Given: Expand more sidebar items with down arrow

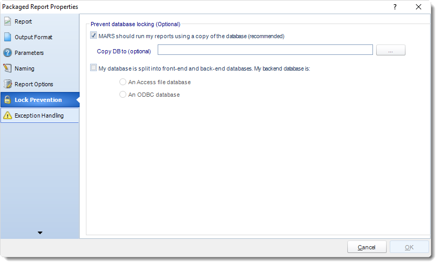Looking at the screenshot, I should [x=40, y=233].
